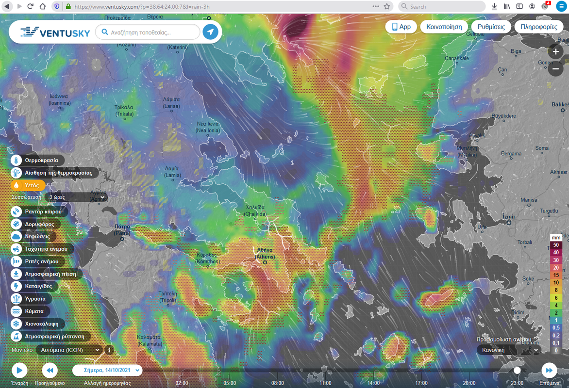Open the date selector Σήμερα, 14/10/2021

click(x=107, y=370)
